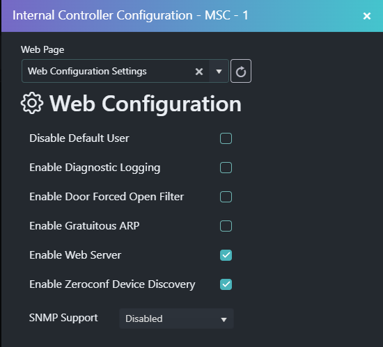Turn on Enable Door Forced Open Filter checkbox

[x=226, y=197]
